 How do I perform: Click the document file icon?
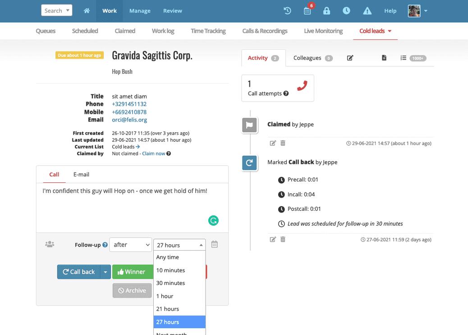pyautogui.click(x=384, y=58)
